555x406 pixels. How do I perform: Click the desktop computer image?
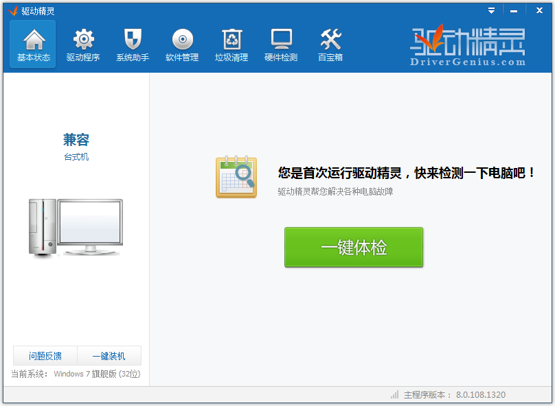click(x=76, y=227)
